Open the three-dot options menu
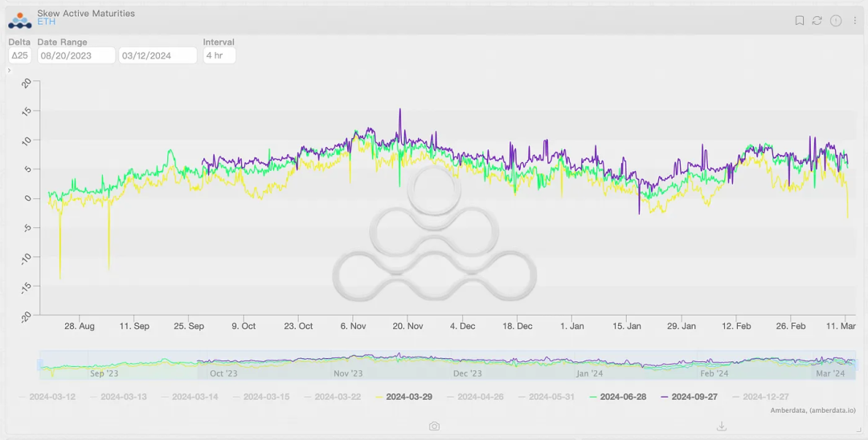868x440 pixels. [854, 20]
